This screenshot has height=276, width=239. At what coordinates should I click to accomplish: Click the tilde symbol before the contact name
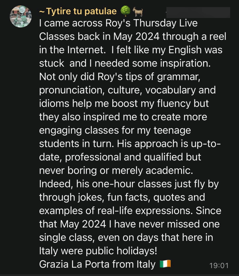42,11
